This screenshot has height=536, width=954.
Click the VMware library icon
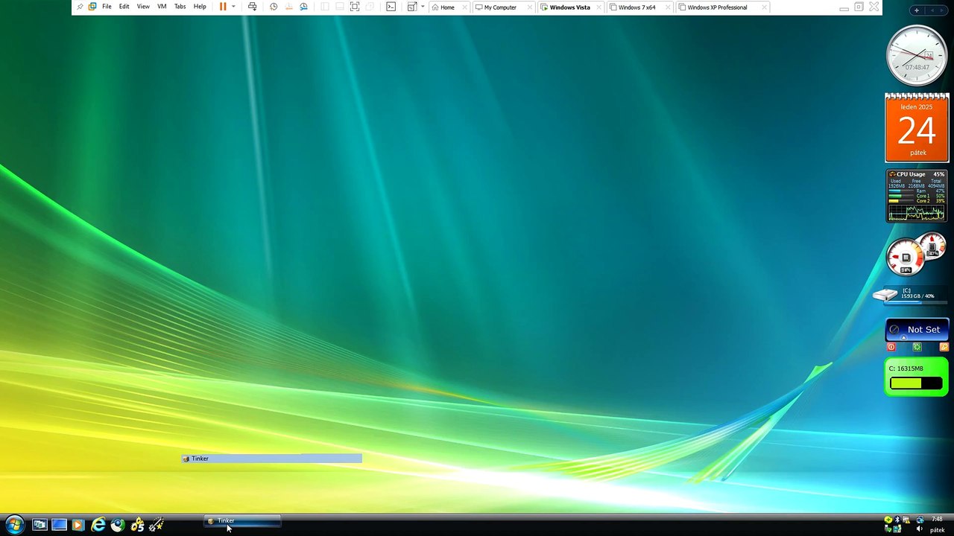(x=92, y=7)
